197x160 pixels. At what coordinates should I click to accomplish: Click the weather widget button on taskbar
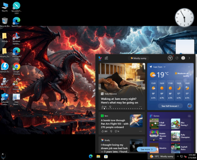click(162, 156)
